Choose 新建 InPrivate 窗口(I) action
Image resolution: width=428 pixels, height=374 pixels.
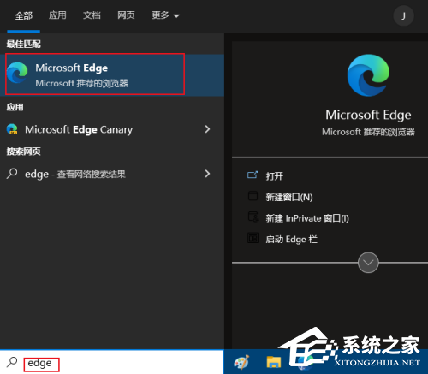click(x=307, y=218)
